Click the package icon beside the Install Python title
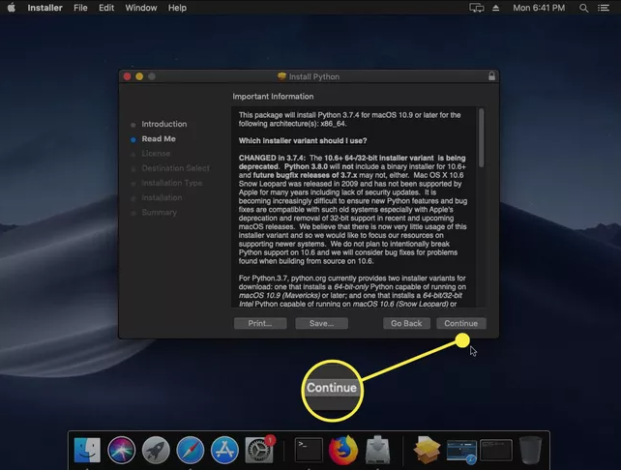Screen dimensions: 621x470 (281, 76)
